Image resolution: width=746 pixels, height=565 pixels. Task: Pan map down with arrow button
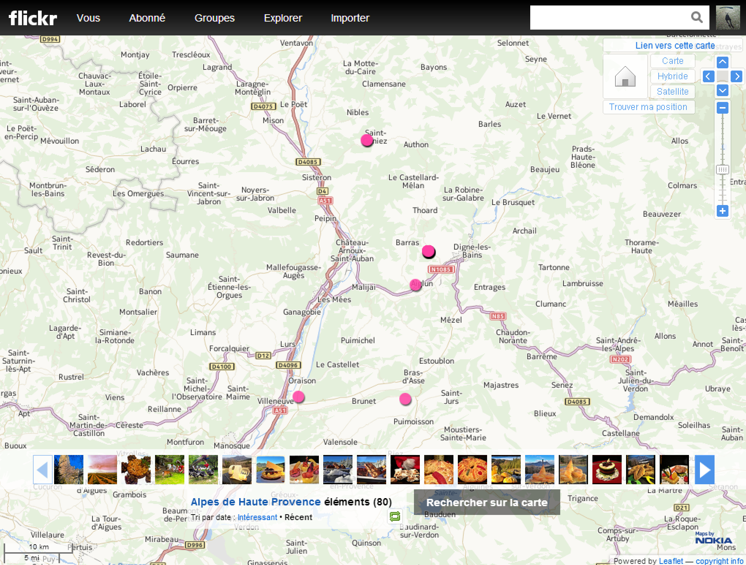tap(722, 90)
